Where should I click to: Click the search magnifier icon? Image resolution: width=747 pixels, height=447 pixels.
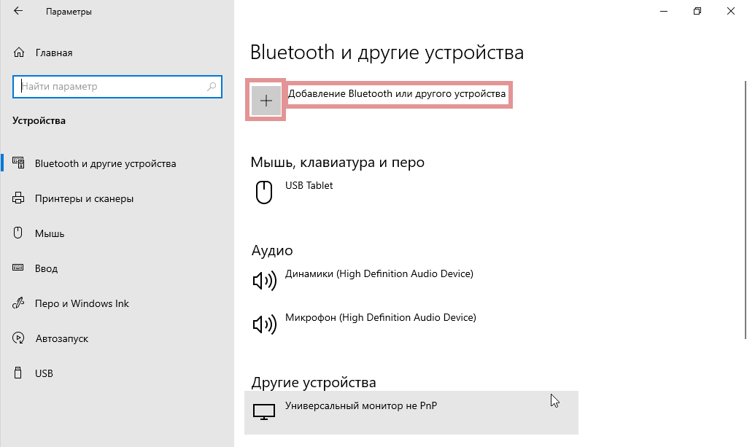(212, 86)
